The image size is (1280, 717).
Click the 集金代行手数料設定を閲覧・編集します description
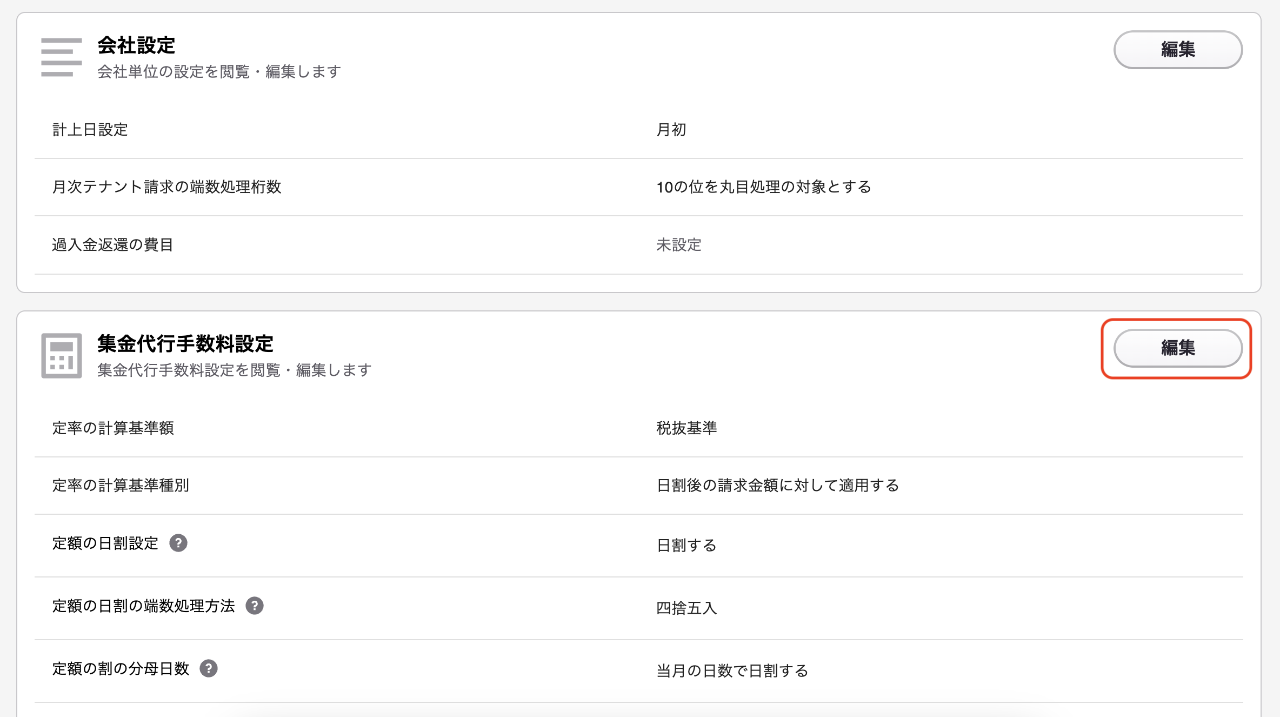234,370
